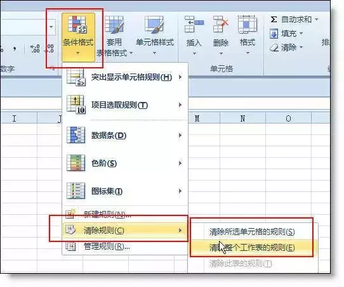Click the 插入 insert cells icon

(194, 24)
